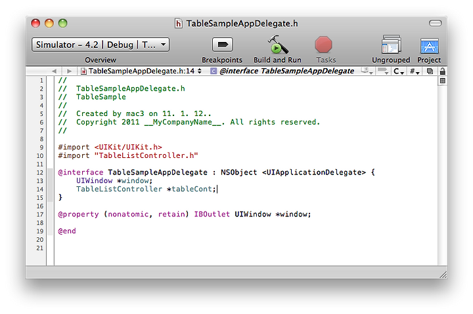Open the breakpoints popup in navigation bar

[383, 71]
